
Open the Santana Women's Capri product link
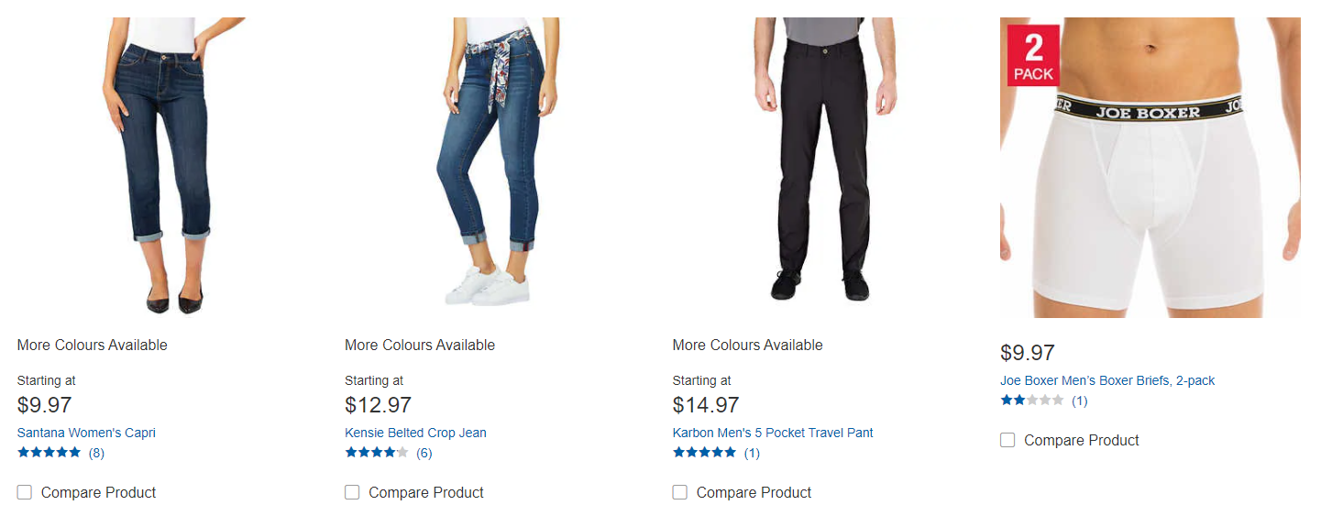pyautogui.click(x=86, y=433)
